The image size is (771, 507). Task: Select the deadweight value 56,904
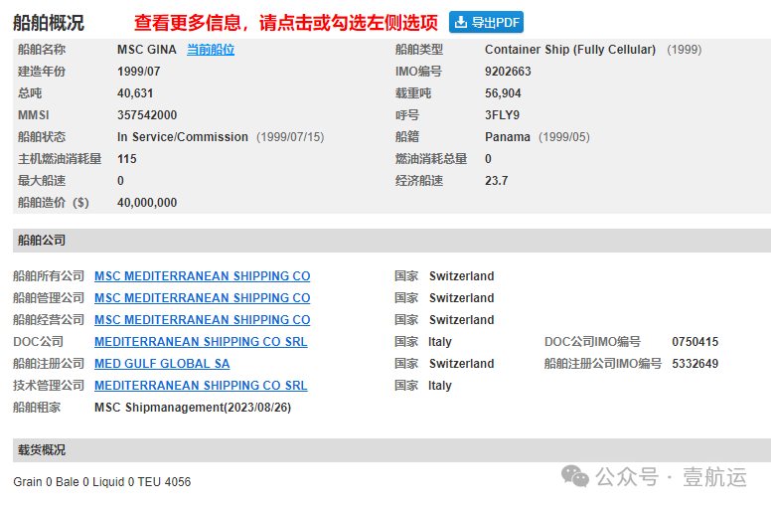(x=503, y=93)
